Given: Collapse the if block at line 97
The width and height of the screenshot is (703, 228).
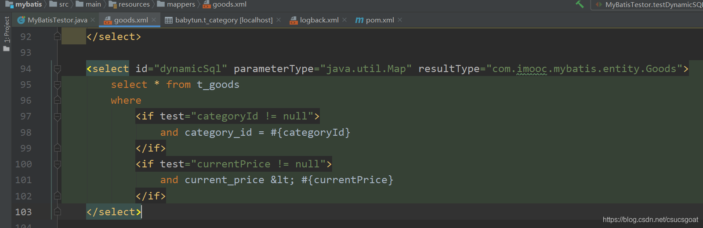Looking at the screenshot, I should [57, 116].
